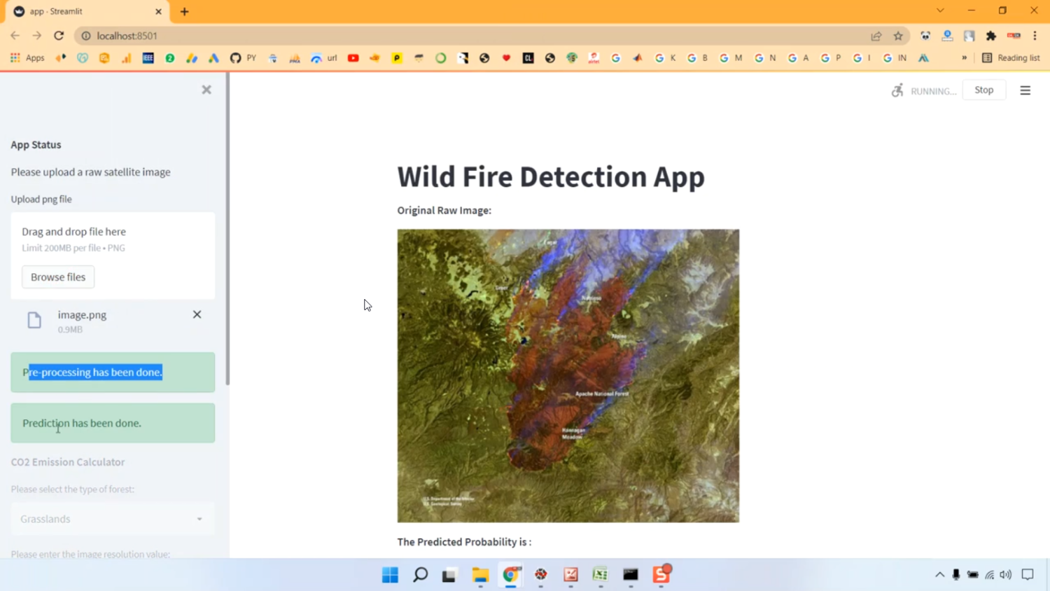Open a new browser tab

[185, 11]
